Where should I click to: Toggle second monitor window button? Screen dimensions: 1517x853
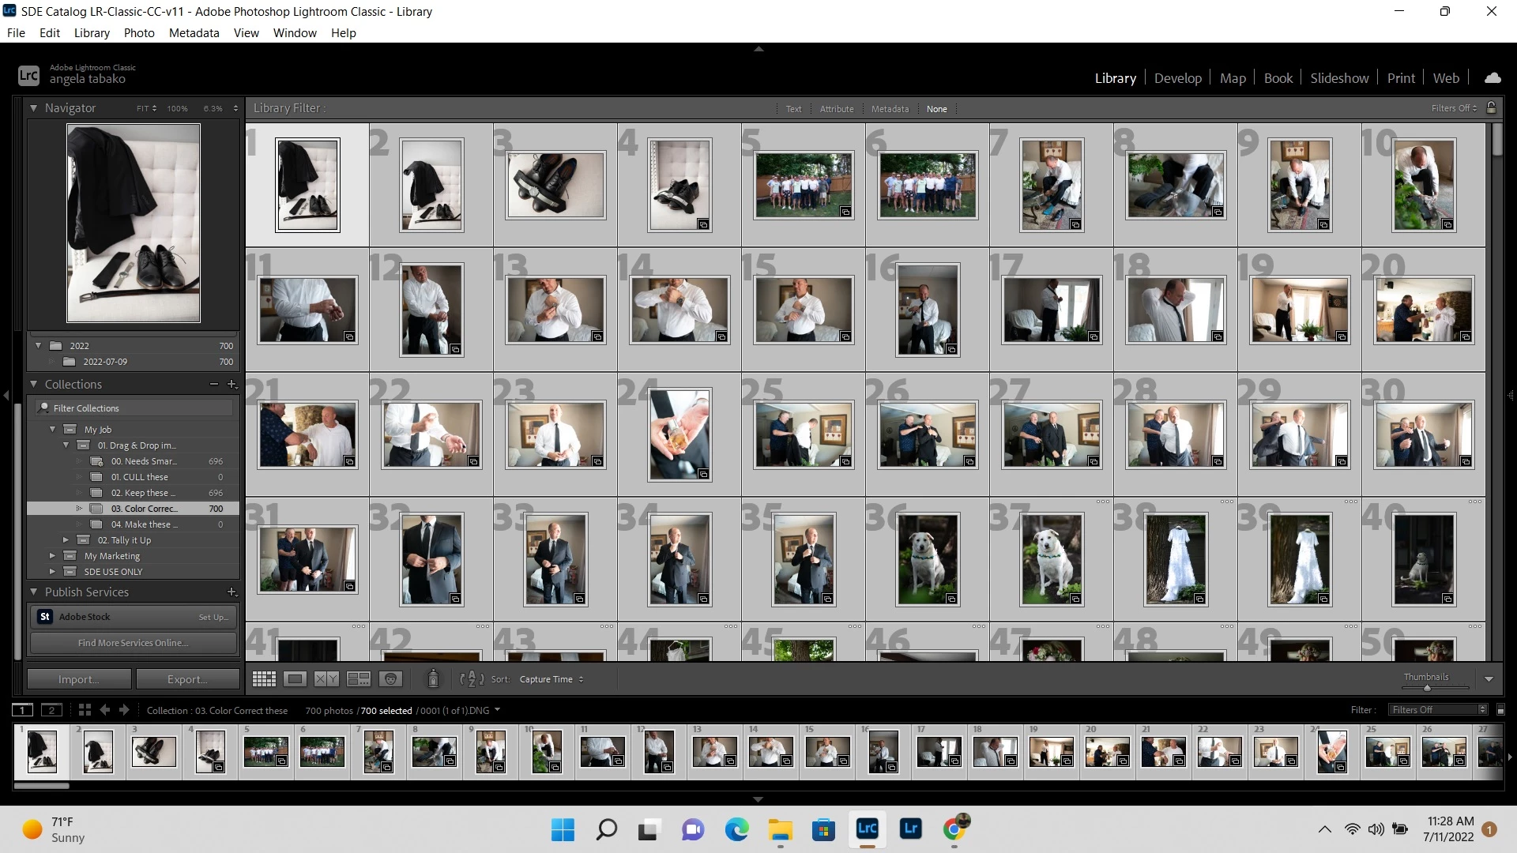(52, 710)
